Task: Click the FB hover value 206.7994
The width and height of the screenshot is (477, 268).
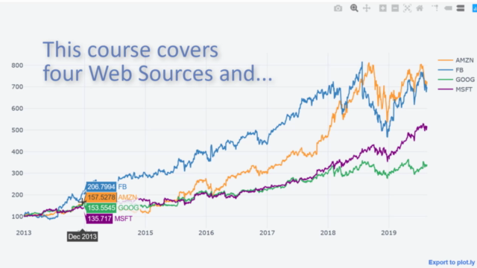Action: click(x=101, y=187)
